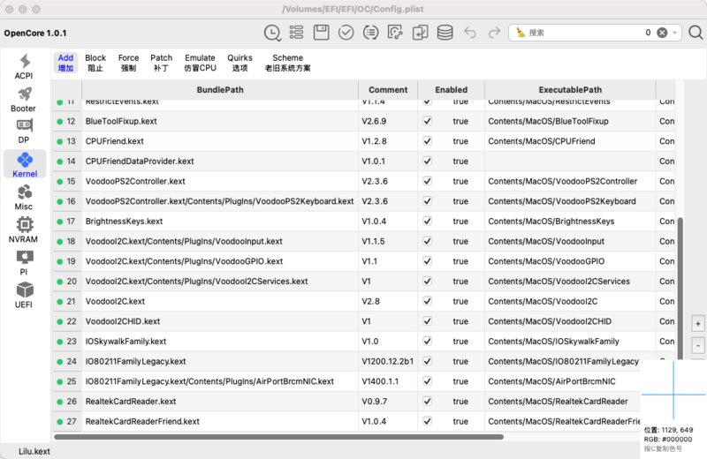Open the UEFI section
The height and width of the screenshot is (459, 707).
[24, 296]
